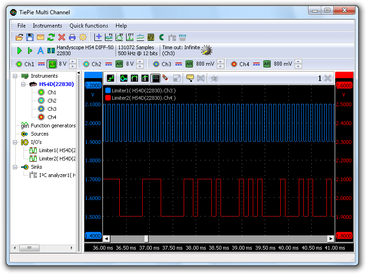The image size is (366, 274).
Task: Run auto setup with the A icon
Action: (x=41, y=50)
